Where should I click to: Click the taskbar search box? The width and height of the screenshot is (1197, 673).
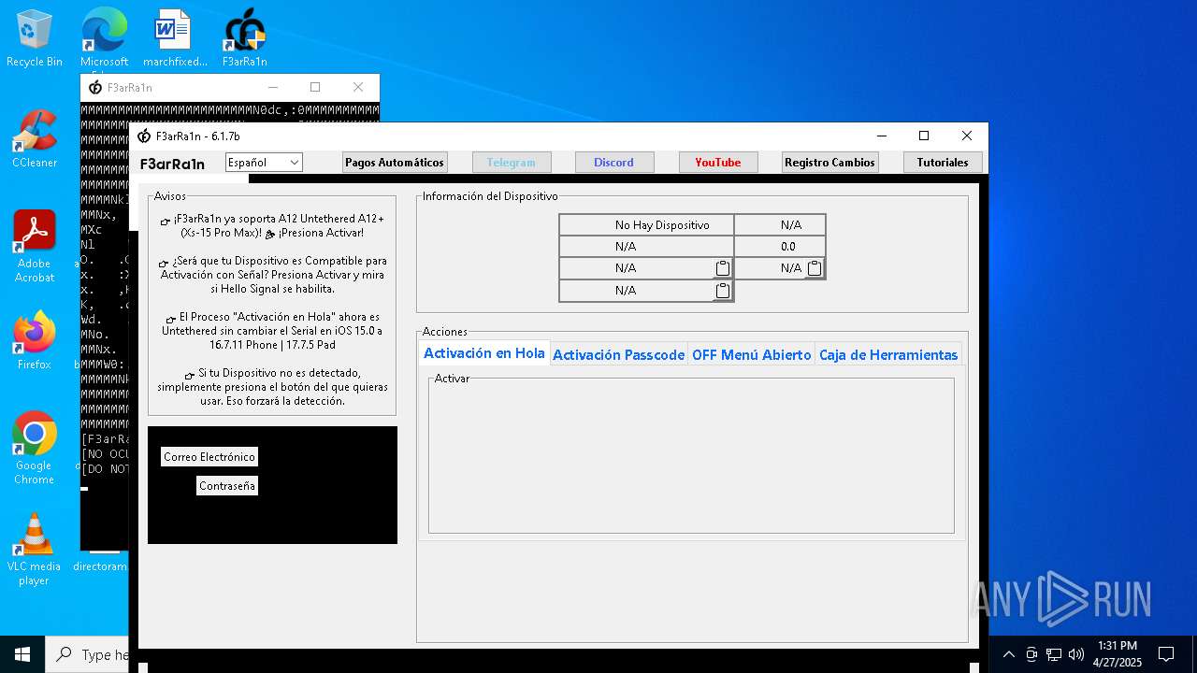click(87, 654)
